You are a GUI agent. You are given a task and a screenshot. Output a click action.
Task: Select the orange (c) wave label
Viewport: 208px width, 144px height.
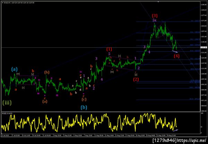[84, 99]
